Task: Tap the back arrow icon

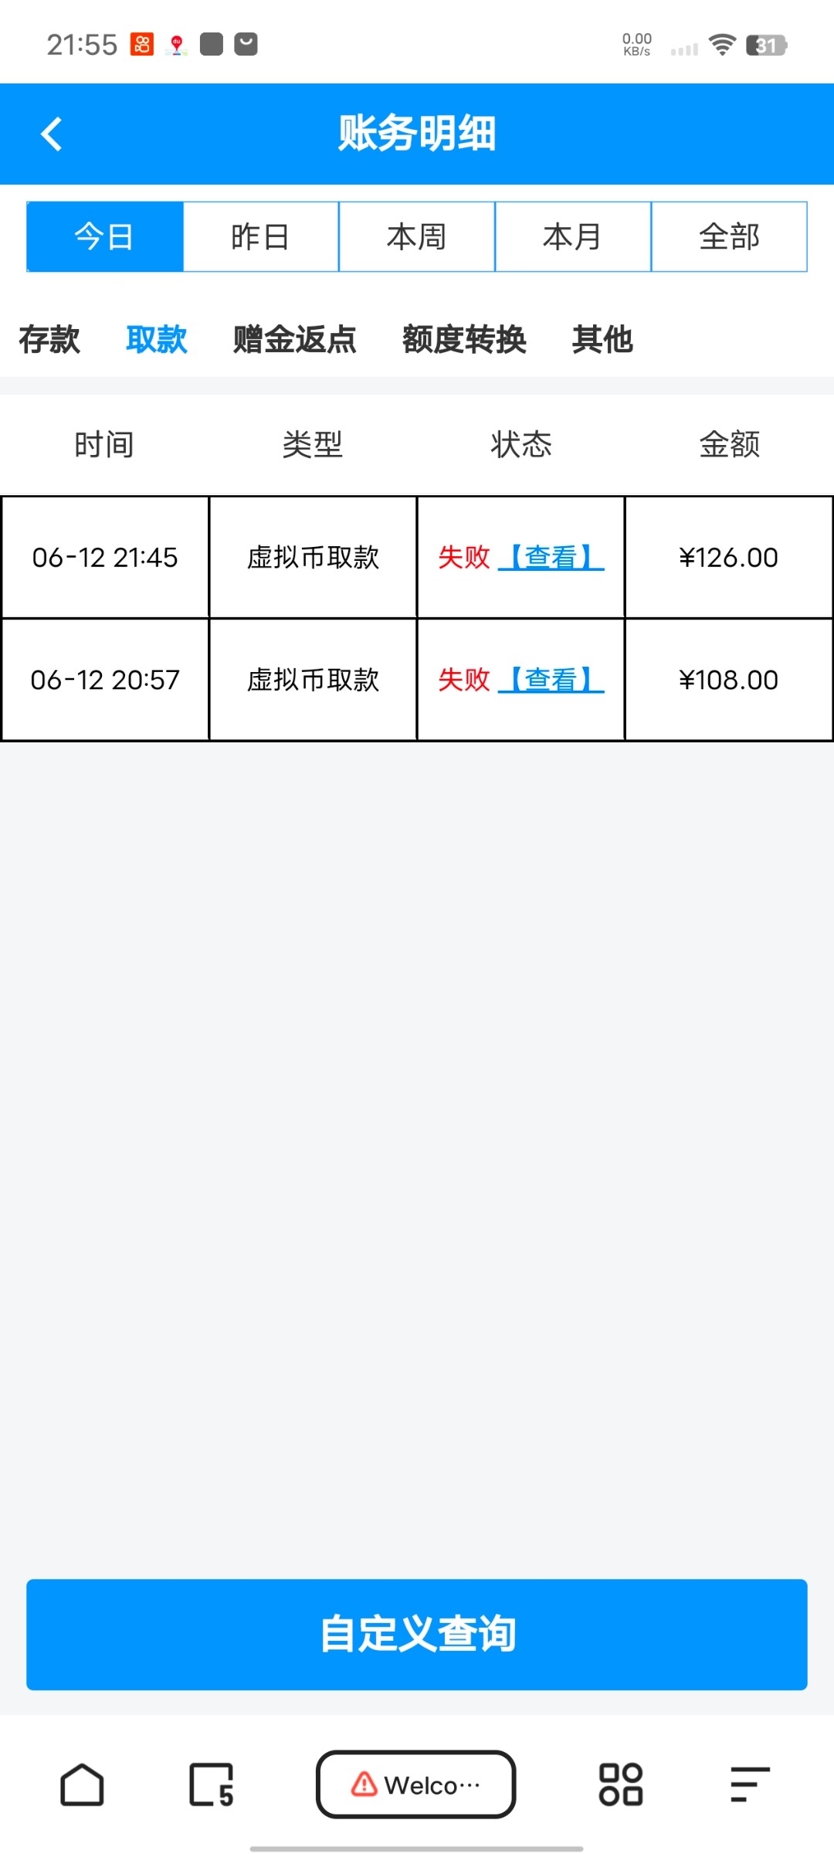Action: click(52, 134)
